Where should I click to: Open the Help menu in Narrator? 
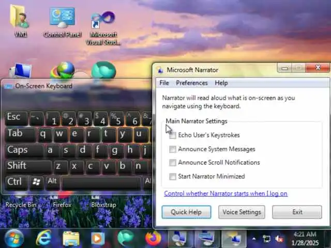221,83
